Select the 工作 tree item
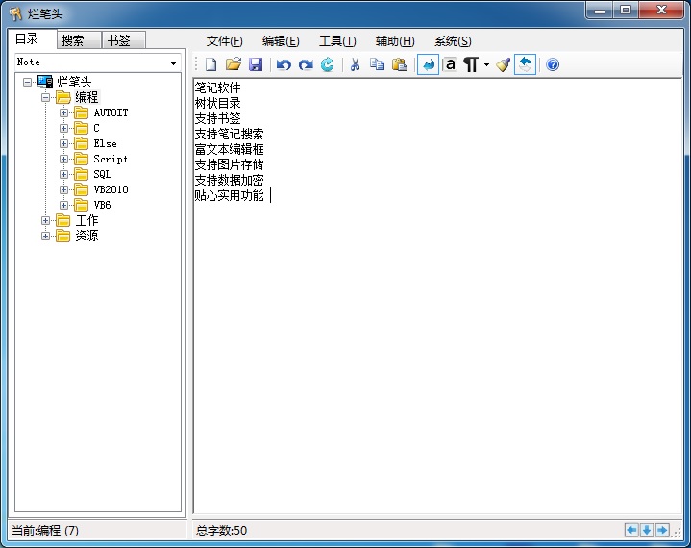This screenshot has width=691, height=548. point(86,220)
